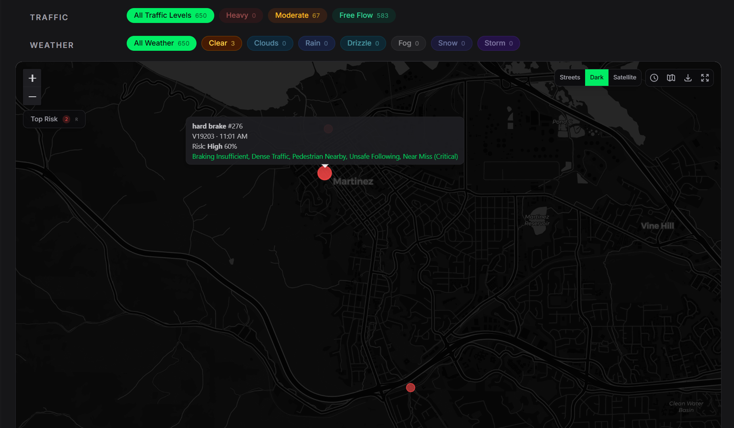
Task: Zoom out the map with minus button
Action: (32, 97)
